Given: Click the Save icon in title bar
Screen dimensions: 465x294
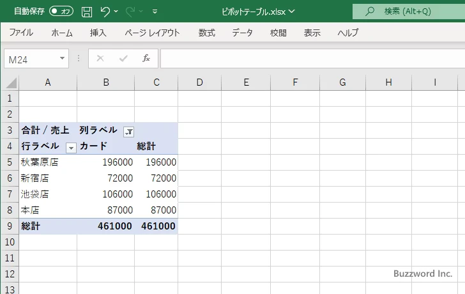Looking at the screenshot, I should click(87, 12).
